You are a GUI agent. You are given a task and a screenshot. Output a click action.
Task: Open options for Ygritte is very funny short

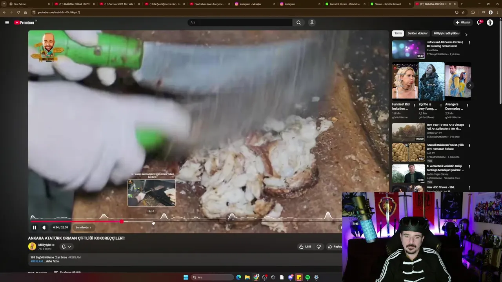click(x=441, y=106)
